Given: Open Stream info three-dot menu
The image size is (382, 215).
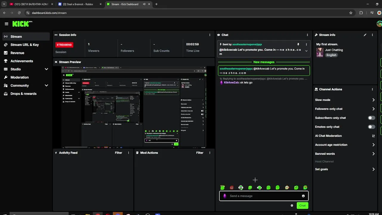Looking at the screenshot, I should pos(372,35).
